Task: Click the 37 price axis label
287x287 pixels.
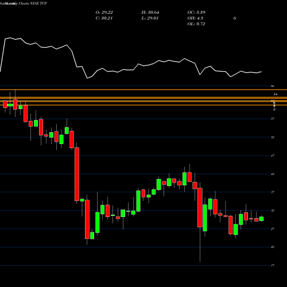Action: [273, 192]
